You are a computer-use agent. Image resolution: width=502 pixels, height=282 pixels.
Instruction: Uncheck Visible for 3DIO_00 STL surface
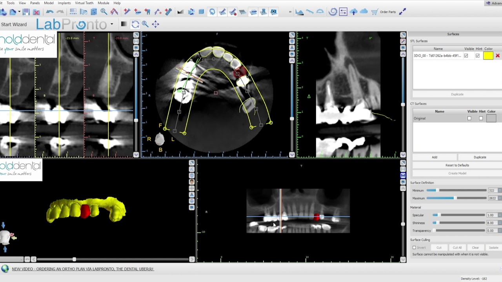pos(466,56)
